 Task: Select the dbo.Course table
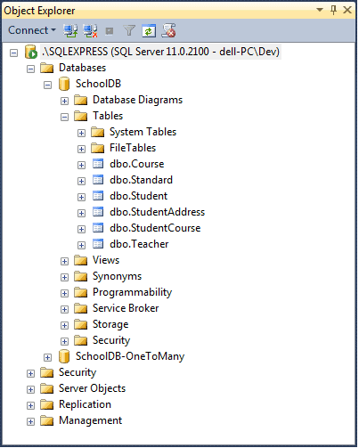(x=136, y=164)
